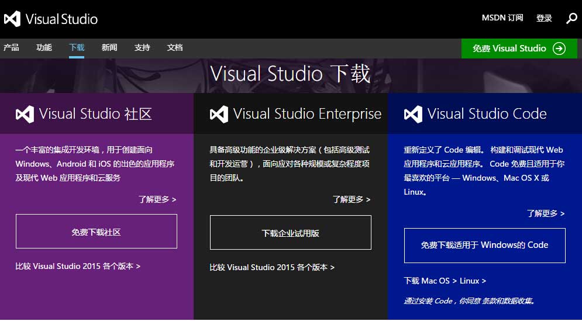
Task: Click the Visual Studio 社区 logo icon
Action: tap(25, 114)
